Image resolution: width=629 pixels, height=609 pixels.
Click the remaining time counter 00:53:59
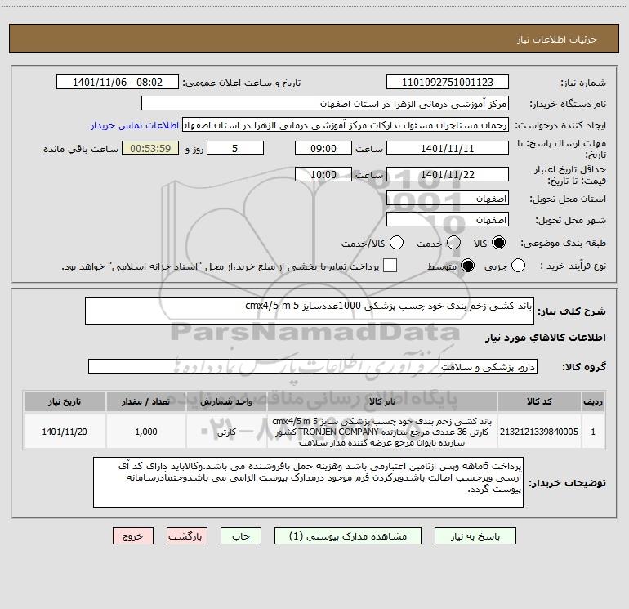click(150, 148)
